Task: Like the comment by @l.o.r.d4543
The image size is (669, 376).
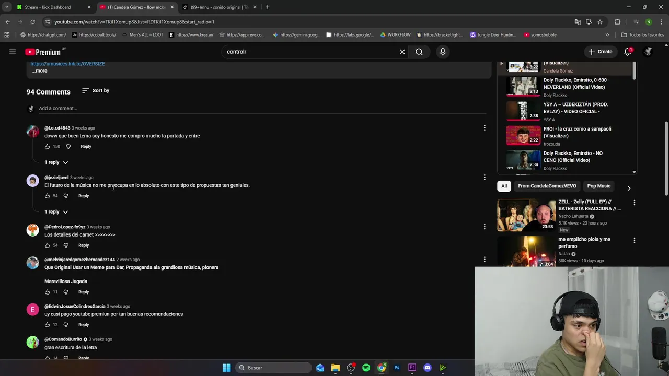Action: (x=47, y=147)
